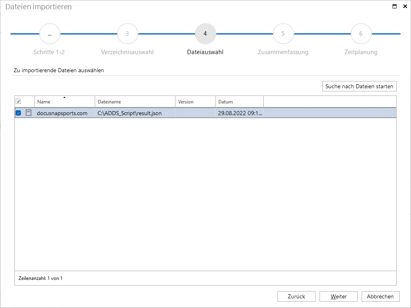Select step 4 circle in wizard
This screenshot has height=308, width=411.
[x=205, y=34]
